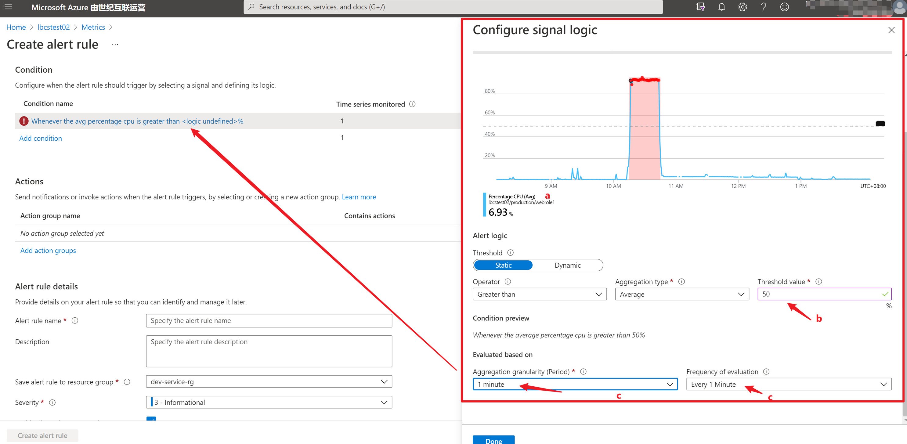Image resolution: width=907 pixels, height=444 pixels.
Task: Click info icon beside Time series monitored
Action: (x=412, y=104)
